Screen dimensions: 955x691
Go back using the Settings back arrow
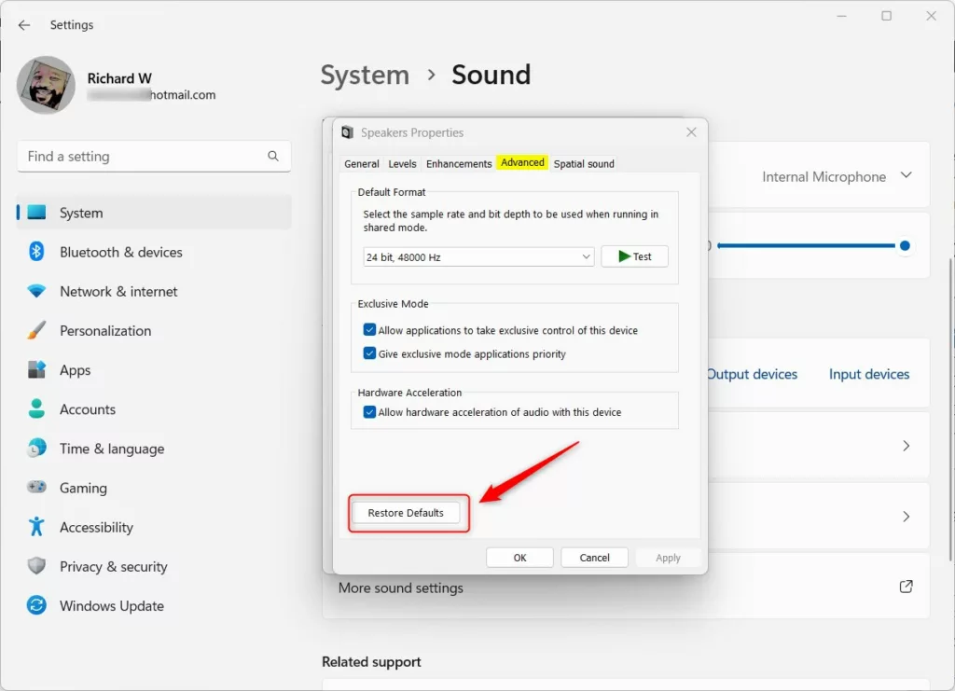24,25
